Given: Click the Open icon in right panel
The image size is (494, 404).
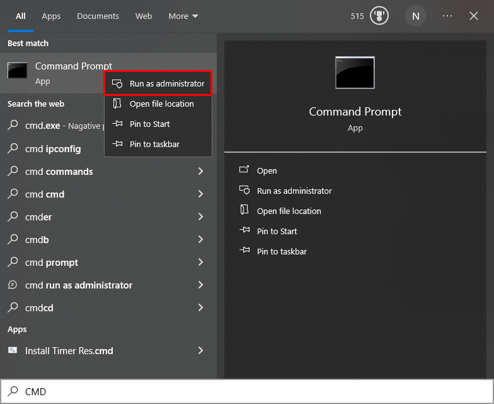Looking at the screenshot, I should tap(244, 170).
